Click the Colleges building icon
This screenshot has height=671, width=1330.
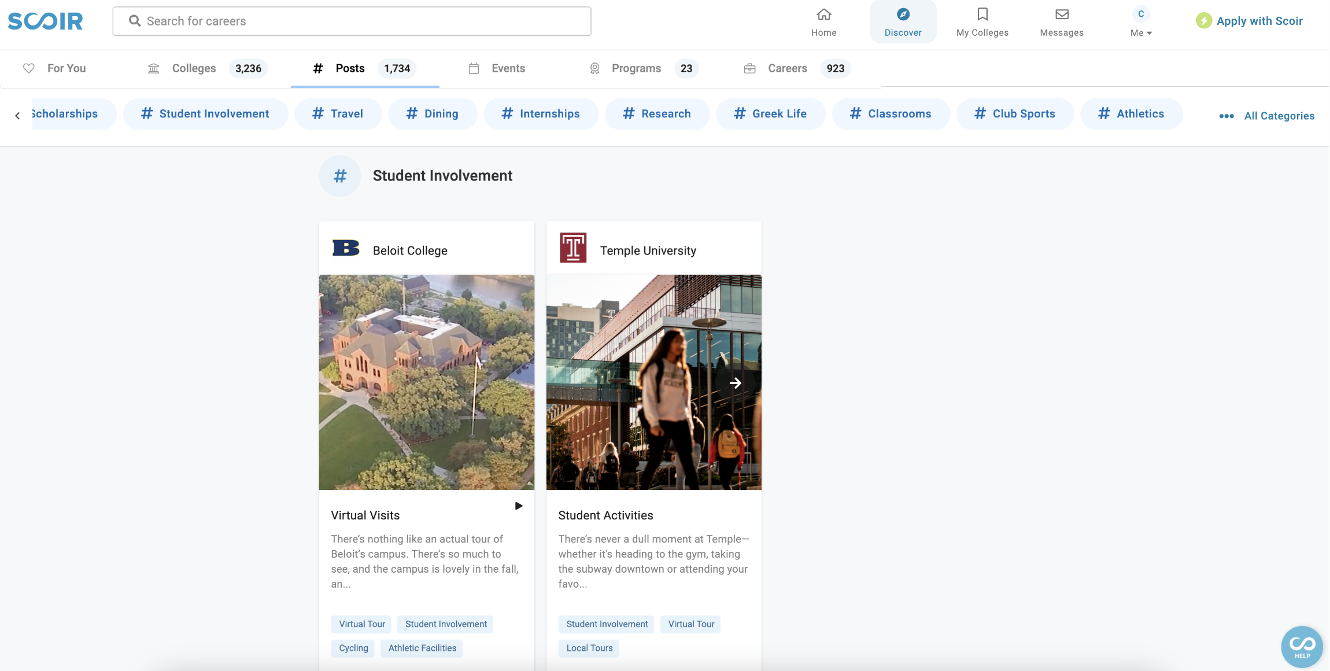pyautogui.click(x=153, y=68)
